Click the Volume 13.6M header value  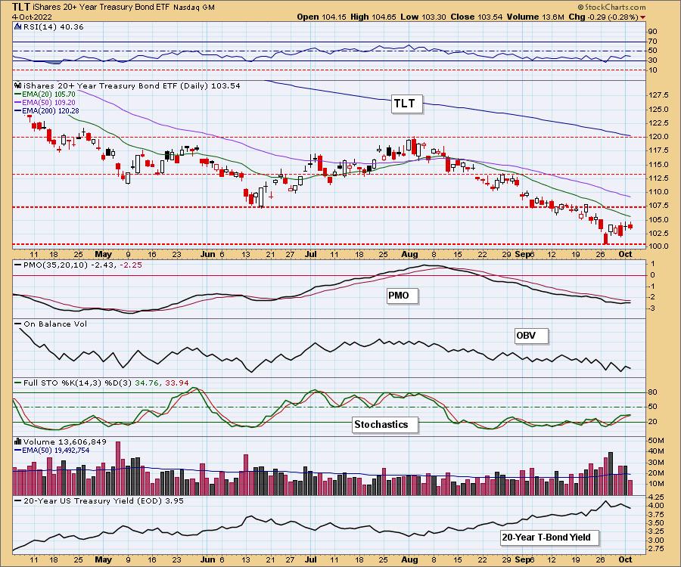(535, 17)
